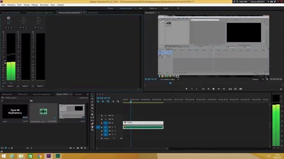Click Mark Out in Program monitor
This screenshot has height=159, width=284.
pyautogui.click(x=197, y=89)
